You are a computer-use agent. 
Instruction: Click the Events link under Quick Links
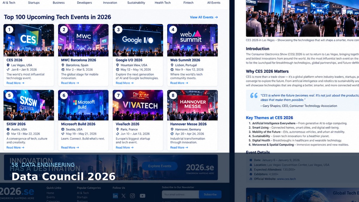point(51,197)
